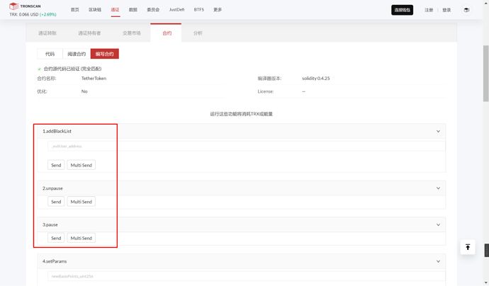Screen dimensions: 489x286
Task: Click the 4.setParams function title
Action: 55,261
